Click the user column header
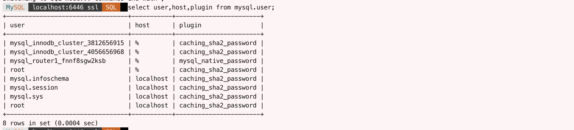This screenshot has width=574, height=130. (x=17, y=25)
